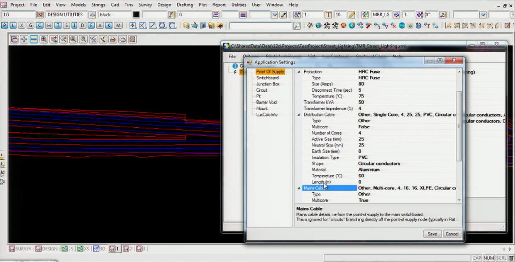Click the Cancel button in Application Settings

452,234
